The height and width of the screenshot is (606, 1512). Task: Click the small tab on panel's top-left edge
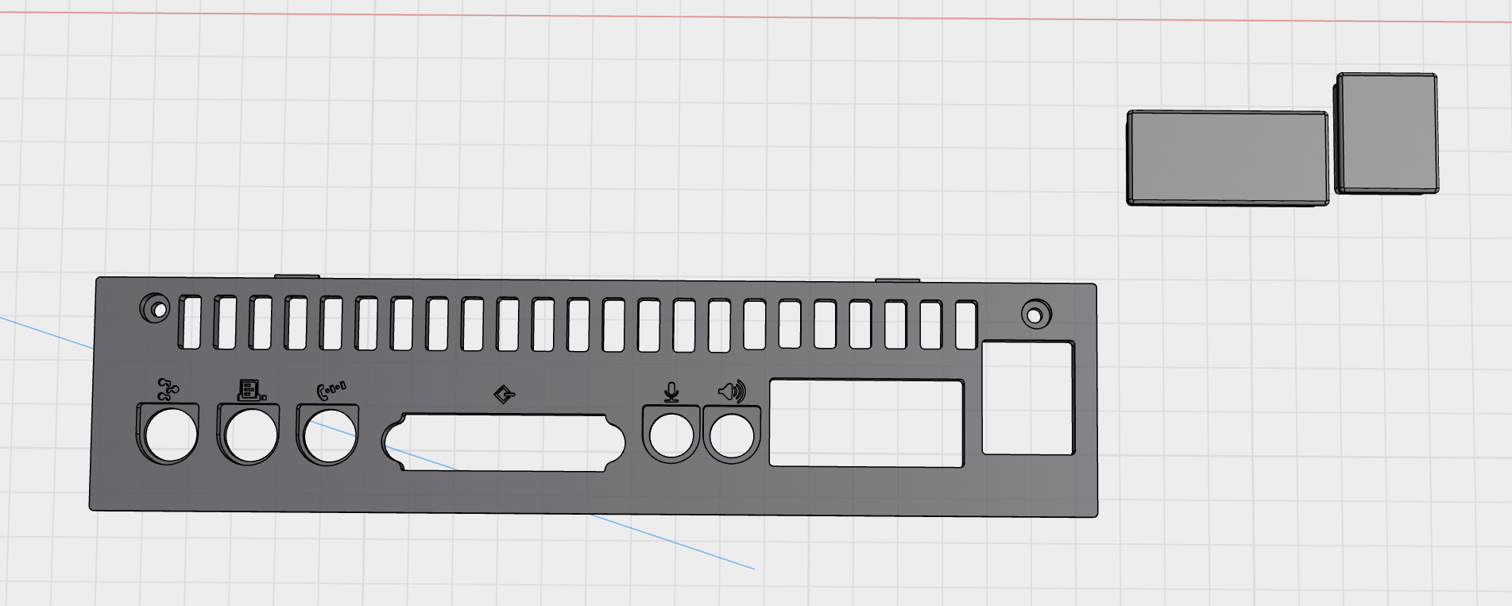297,276
